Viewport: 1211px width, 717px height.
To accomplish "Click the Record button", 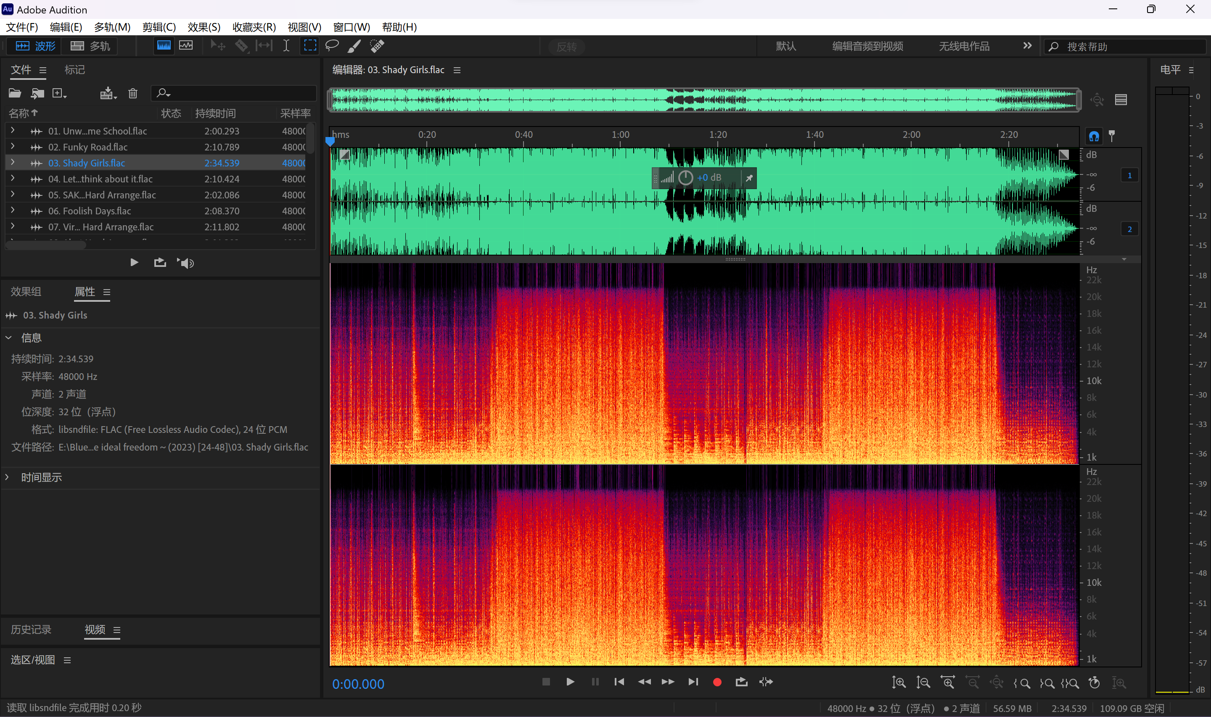I will tap(717, 682).
